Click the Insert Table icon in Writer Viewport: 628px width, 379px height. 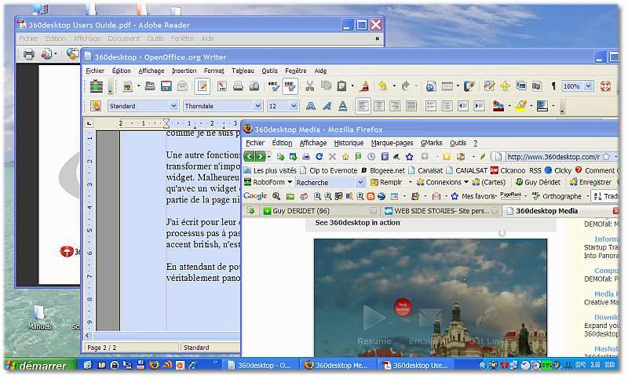pyautogui.click(x=447, y=86)
